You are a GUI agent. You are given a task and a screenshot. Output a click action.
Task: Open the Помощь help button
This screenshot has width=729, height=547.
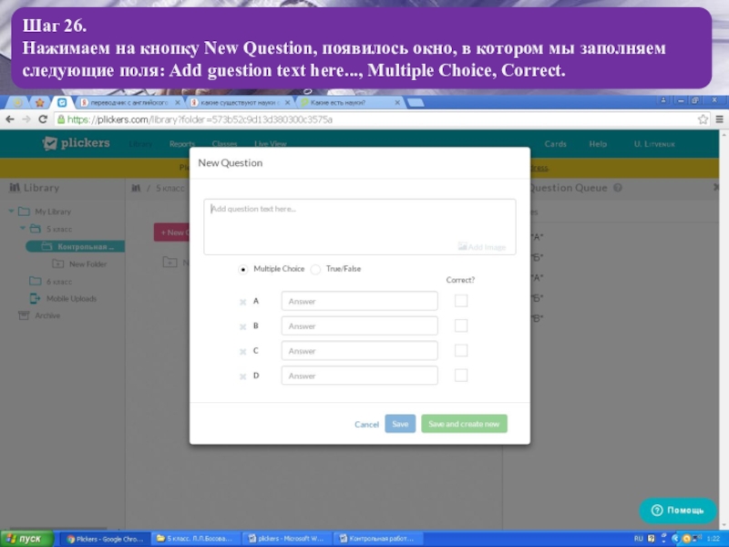677,511
